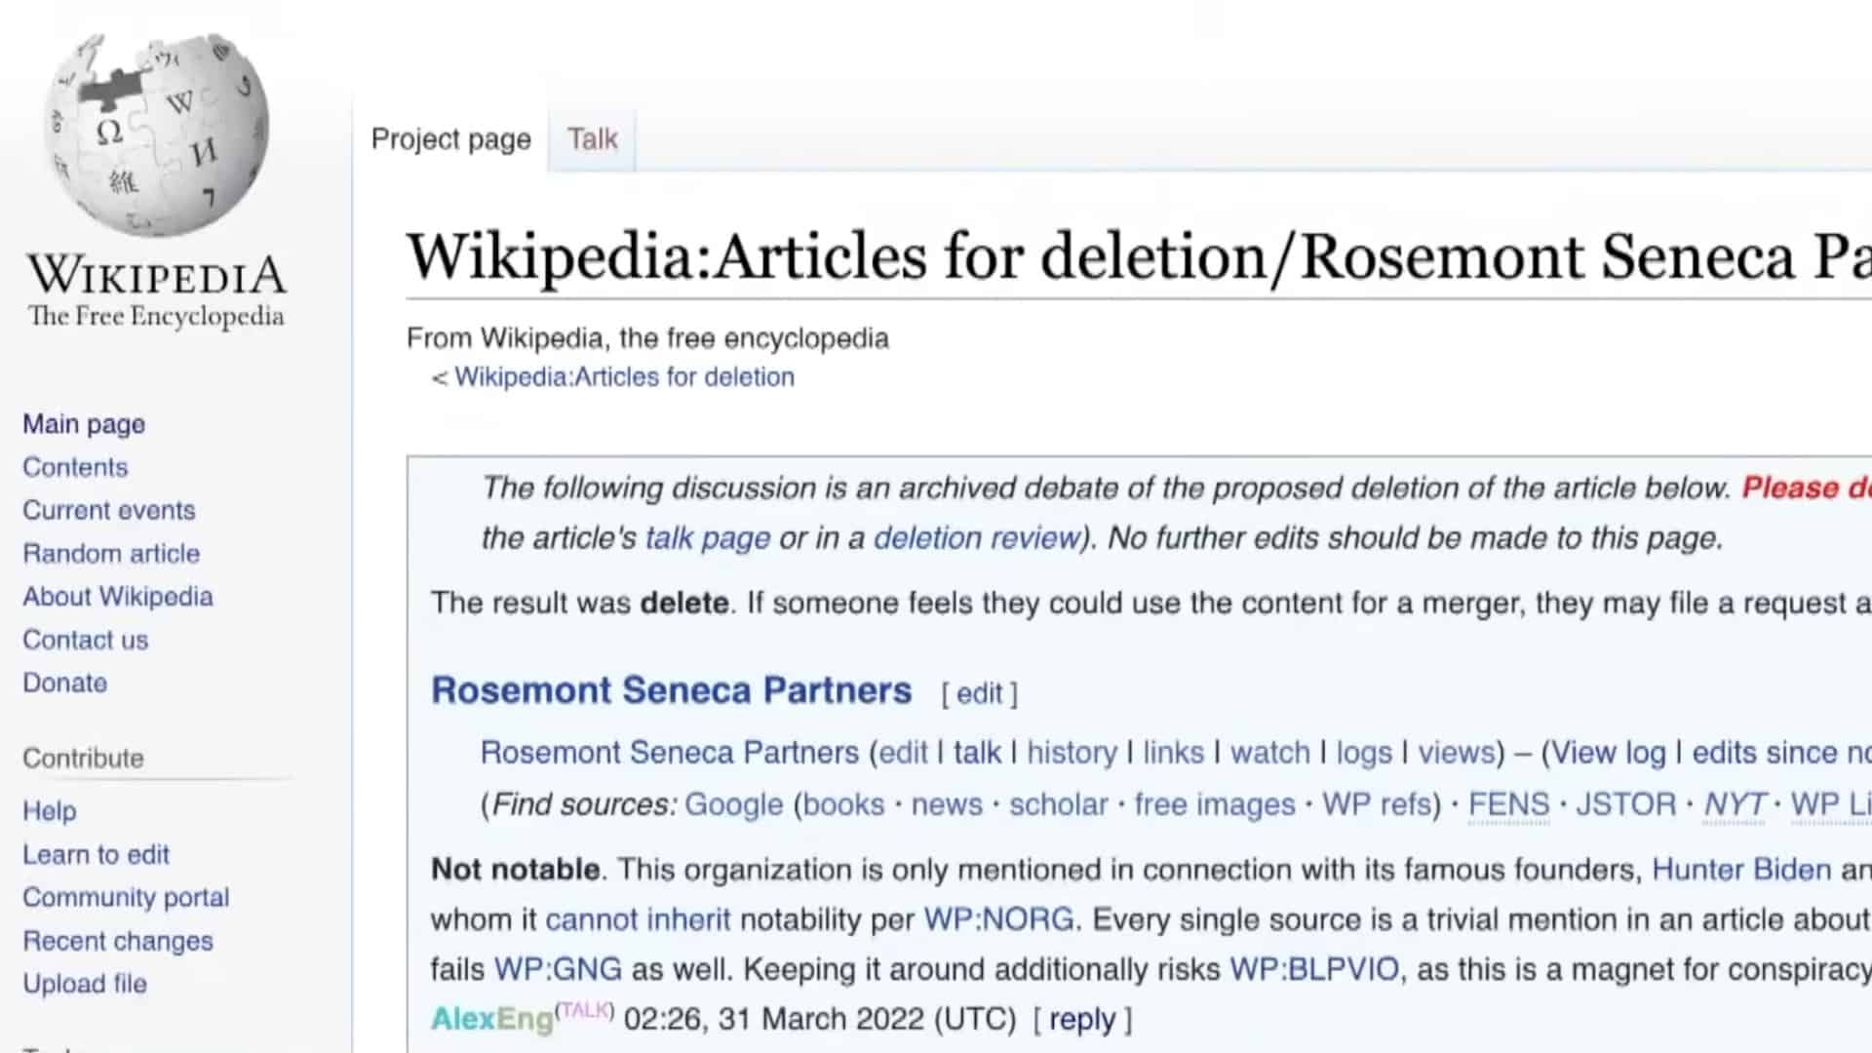
Task: Click edit in the article tools row
Action: tap(904, 753)
